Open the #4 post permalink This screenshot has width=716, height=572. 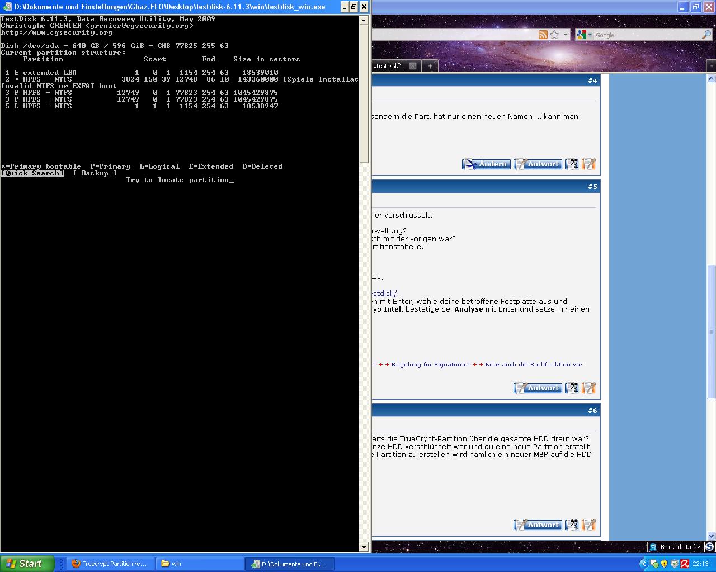tap(592, 80)
